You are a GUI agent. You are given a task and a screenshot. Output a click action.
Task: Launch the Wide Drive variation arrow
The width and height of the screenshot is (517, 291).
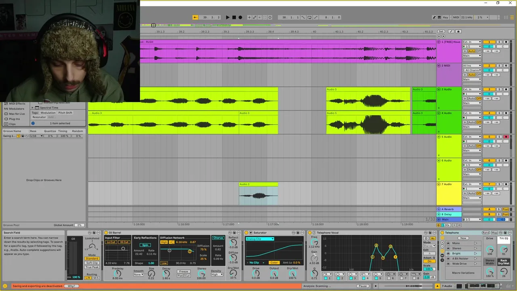(x=475, y=264)
